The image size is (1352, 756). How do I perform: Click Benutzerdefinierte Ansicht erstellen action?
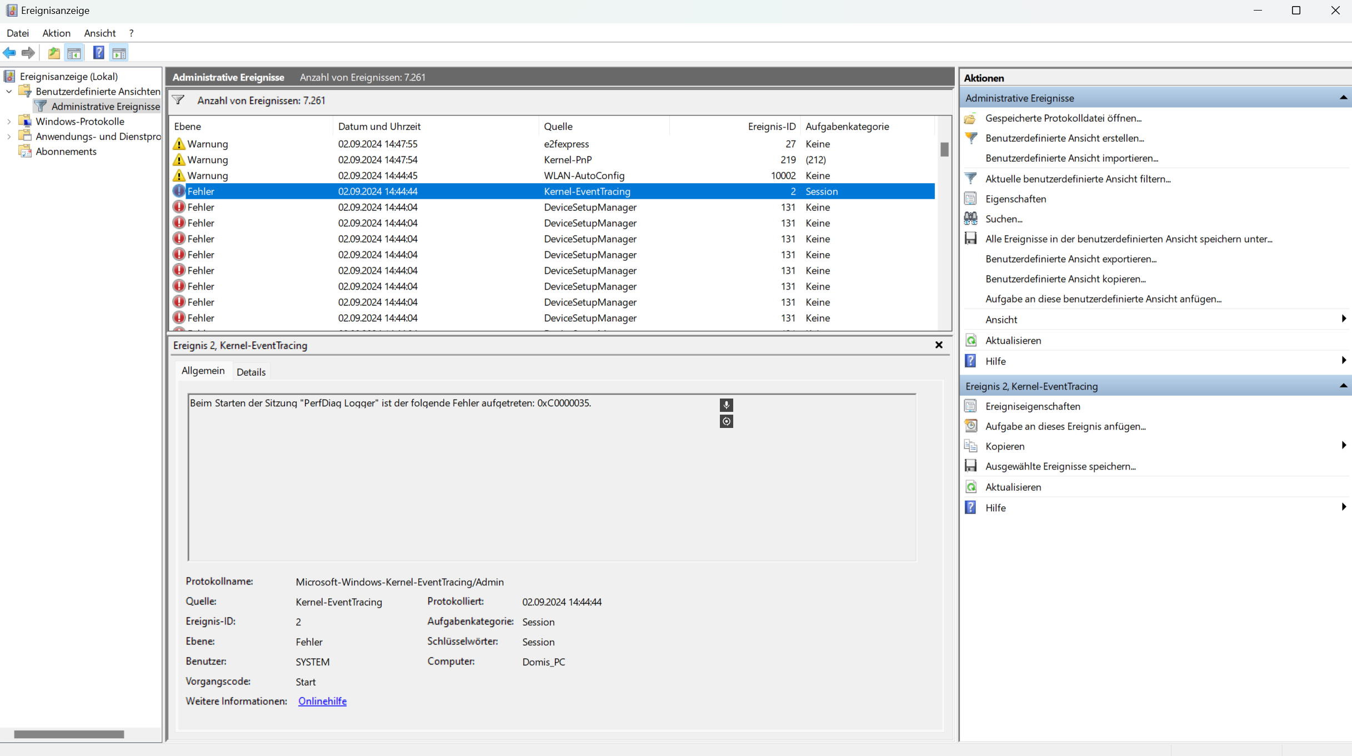[x=1064, y=138]
